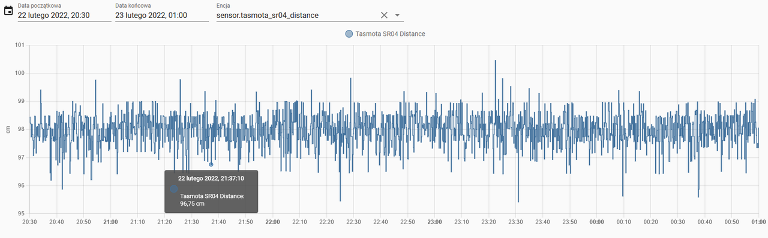Click x-axis label 00:00
The width and height of the screenshot is (768, 238).
click(597, 222)
